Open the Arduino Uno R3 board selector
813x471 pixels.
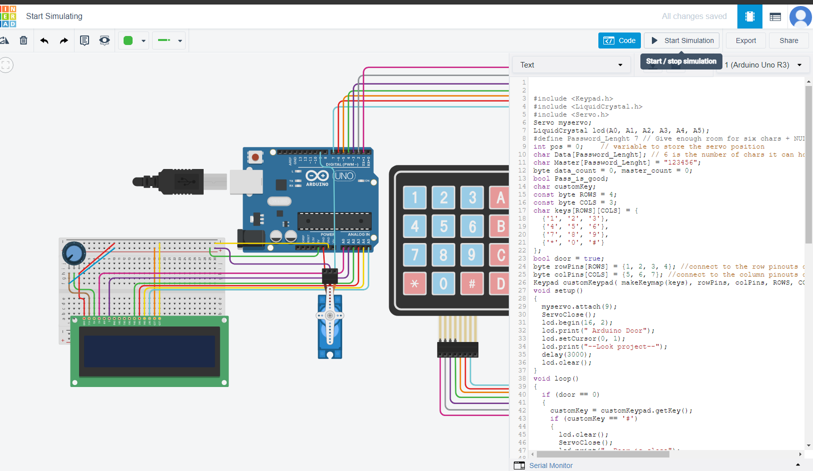click(x=763, y=65)
